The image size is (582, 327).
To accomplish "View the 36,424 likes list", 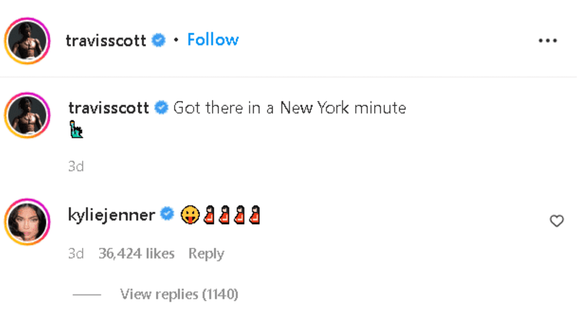I will [136, 253].
